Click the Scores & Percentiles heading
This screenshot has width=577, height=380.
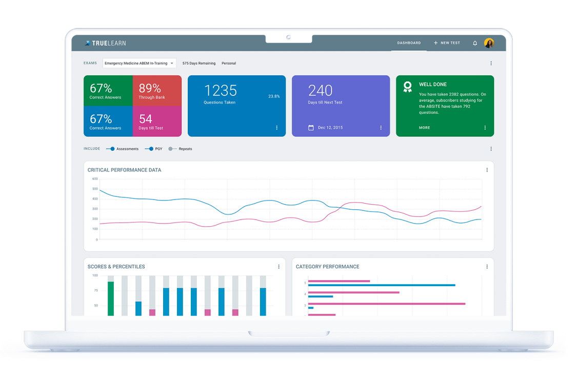pyautogui.click(x=116, y=267)
